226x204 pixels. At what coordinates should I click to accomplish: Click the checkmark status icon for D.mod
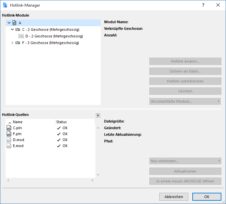point(59,140)
